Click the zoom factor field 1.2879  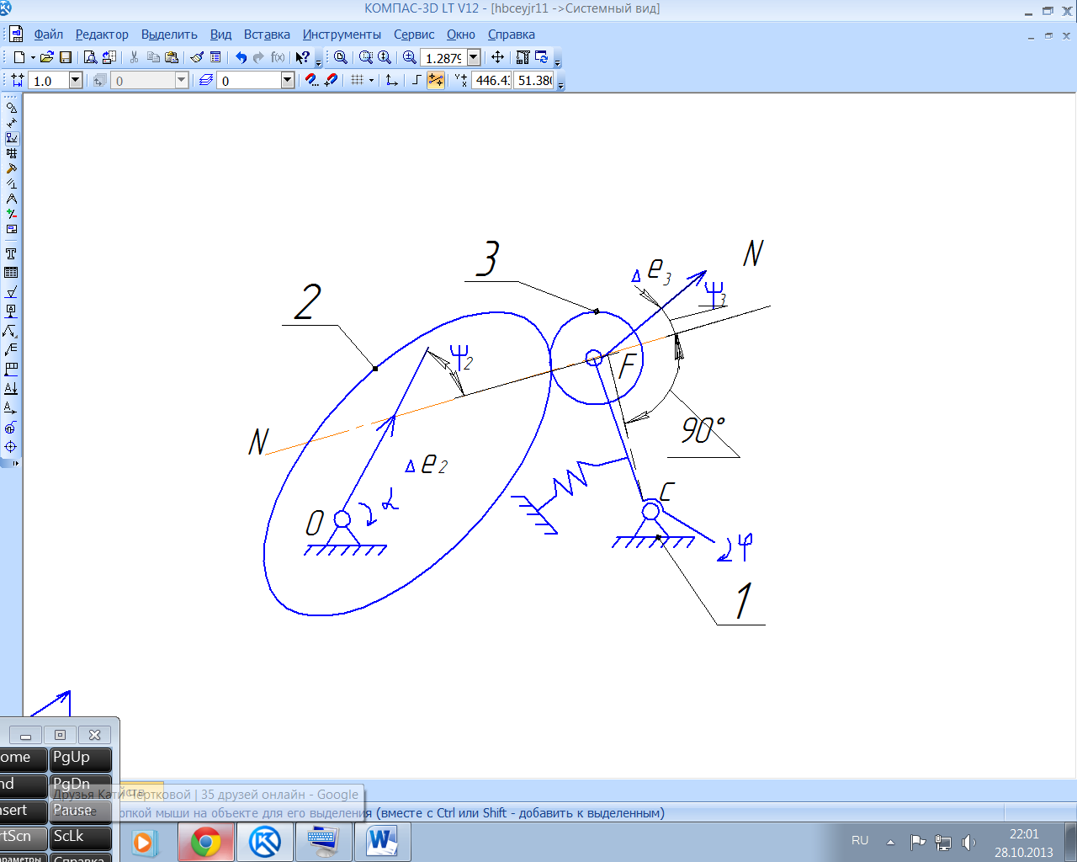click(x=443, y=57)
